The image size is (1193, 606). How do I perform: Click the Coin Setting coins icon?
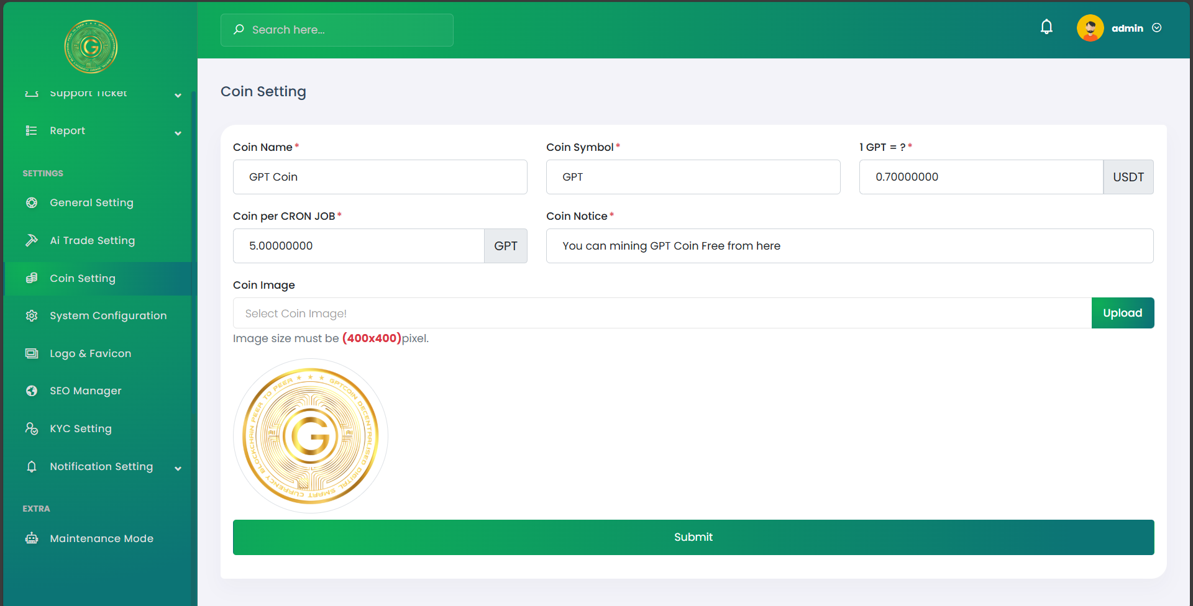32,278
